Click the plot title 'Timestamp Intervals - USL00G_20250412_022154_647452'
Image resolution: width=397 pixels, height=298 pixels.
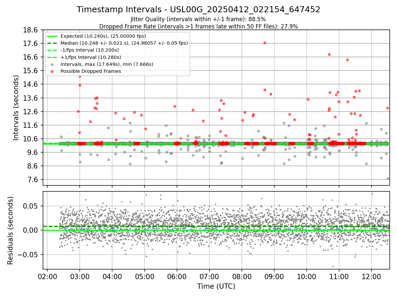198,10
